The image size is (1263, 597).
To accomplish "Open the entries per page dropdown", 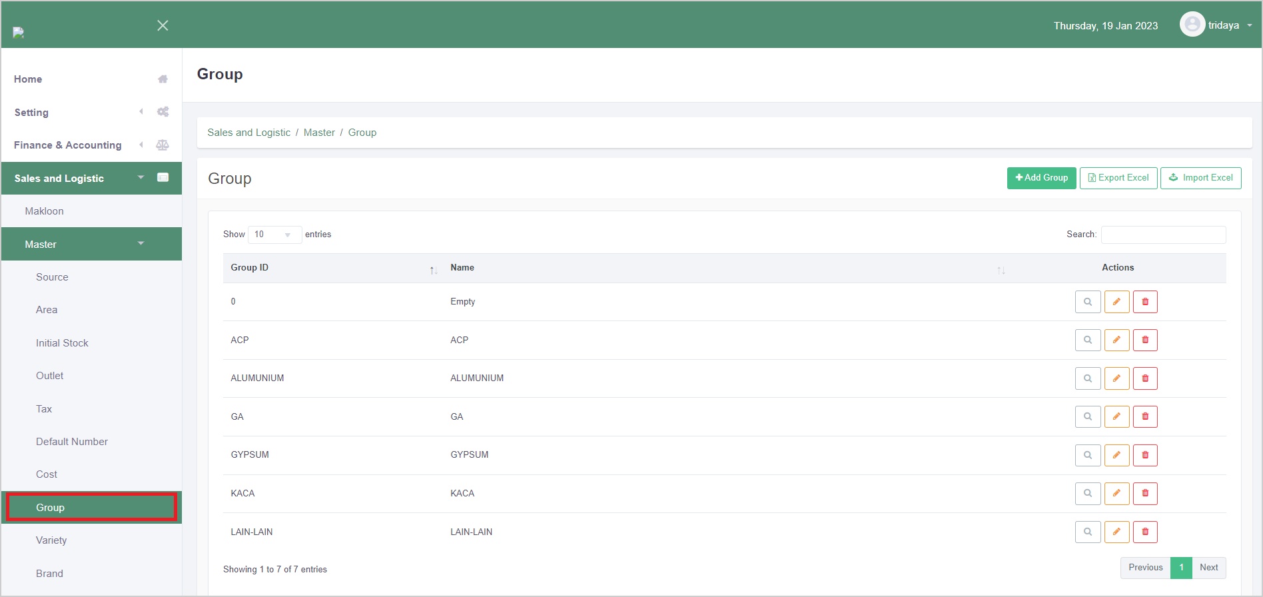I will pyautogui.click(x=274, y=235).
